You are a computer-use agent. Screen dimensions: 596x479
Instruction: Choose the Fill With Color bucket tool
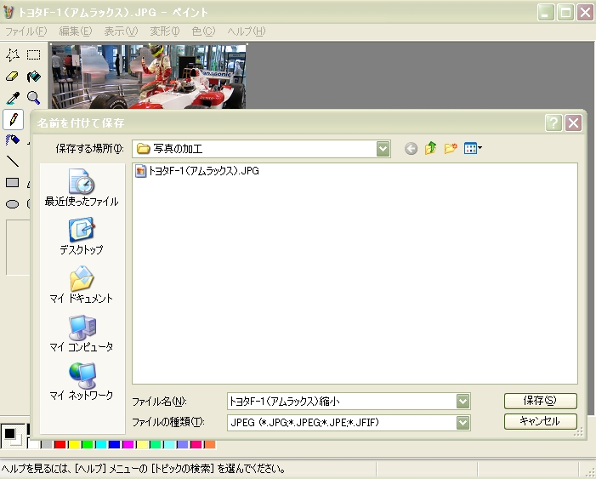coord(33,77)
